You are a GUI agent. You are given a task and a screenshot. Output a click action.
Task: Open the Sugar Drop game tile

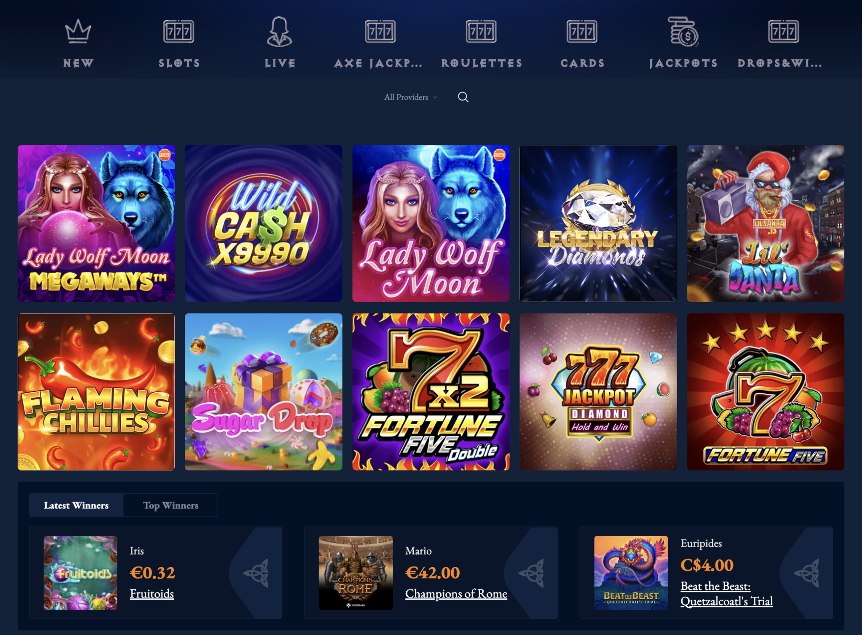coord(263,392)
